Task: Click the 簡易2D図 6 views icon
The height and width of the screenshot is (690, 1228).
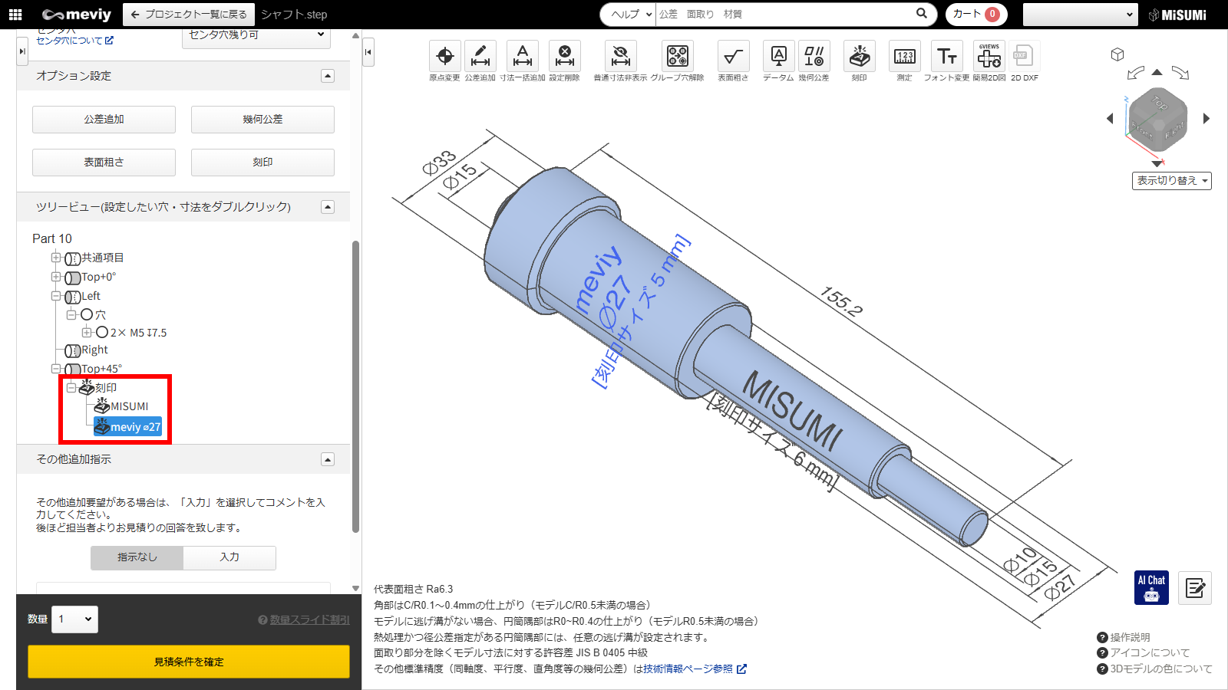Action: tap(989, 57)
